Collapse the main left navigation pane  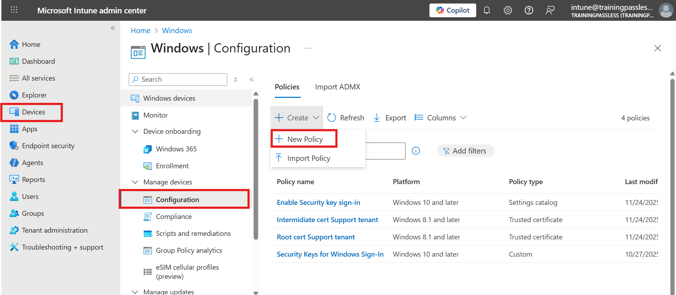pos(113,28)
